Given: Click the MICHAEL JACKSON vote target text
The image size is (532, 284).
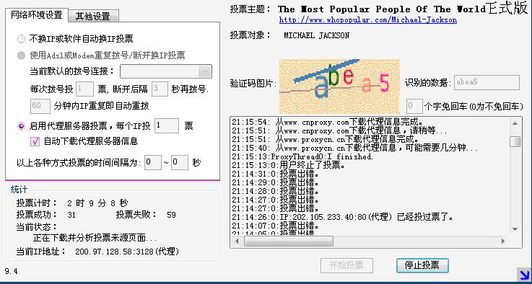Looking at the screenshot, I should 316,35.
